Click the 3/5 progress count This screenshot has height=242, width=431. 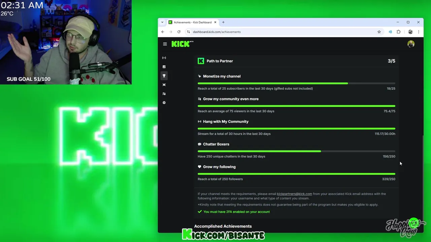tap(391, 61)
